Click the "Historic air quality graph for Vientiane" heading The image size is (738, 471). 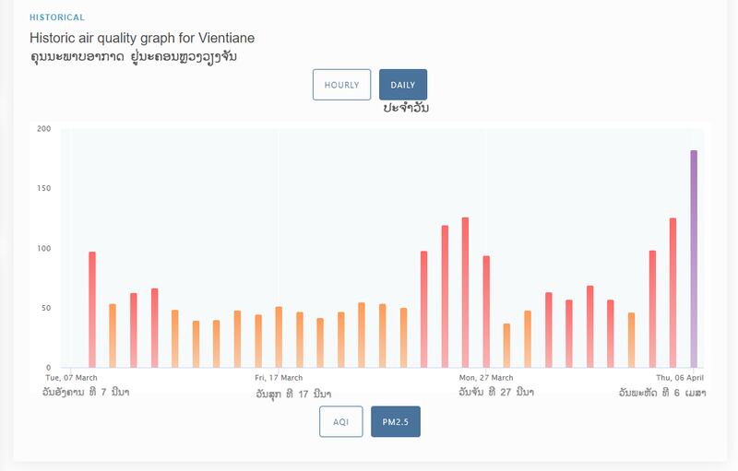(142, 39)
